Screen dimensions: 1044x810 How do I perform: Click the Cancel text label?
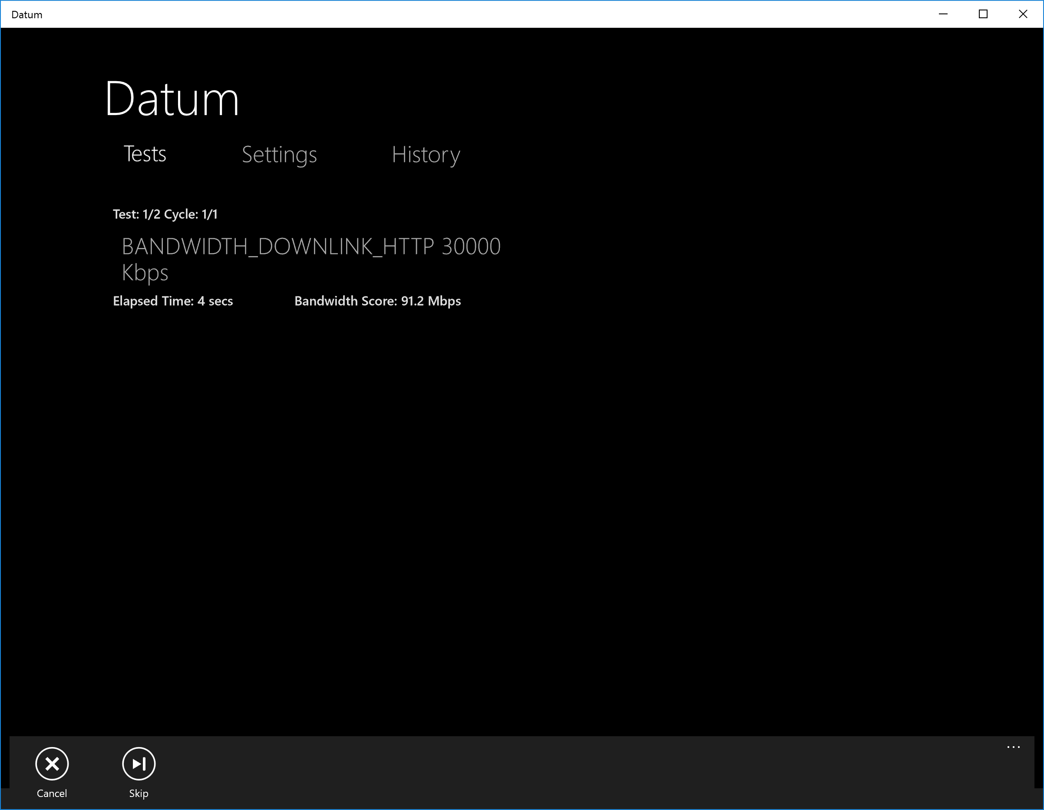pyautogui.click(x=52, y=793)
